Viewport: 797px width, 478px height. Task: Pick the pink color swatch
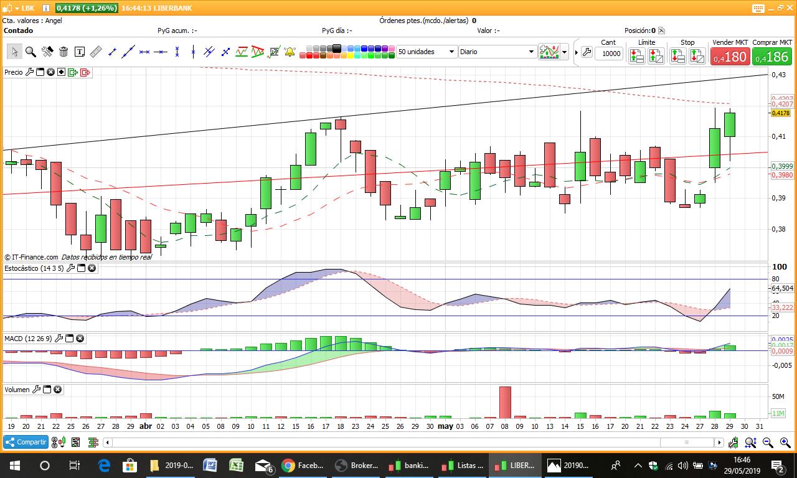tap(392, 48)
